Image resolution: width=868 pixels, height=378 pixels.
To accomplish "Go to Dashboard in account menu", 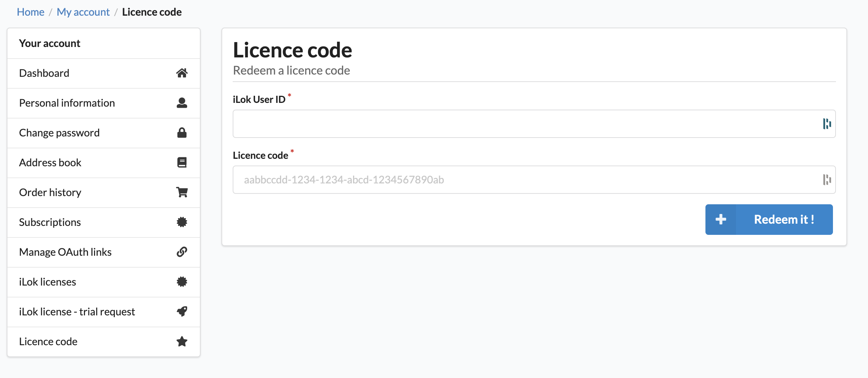I will coord(44,73).
